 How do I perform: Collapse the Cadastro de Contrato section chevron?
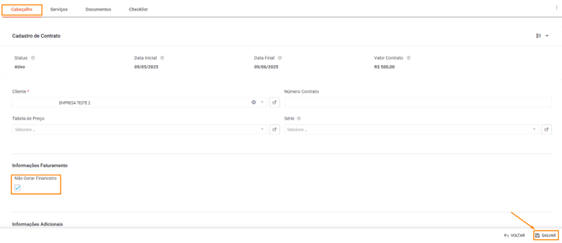coord(547,35)
